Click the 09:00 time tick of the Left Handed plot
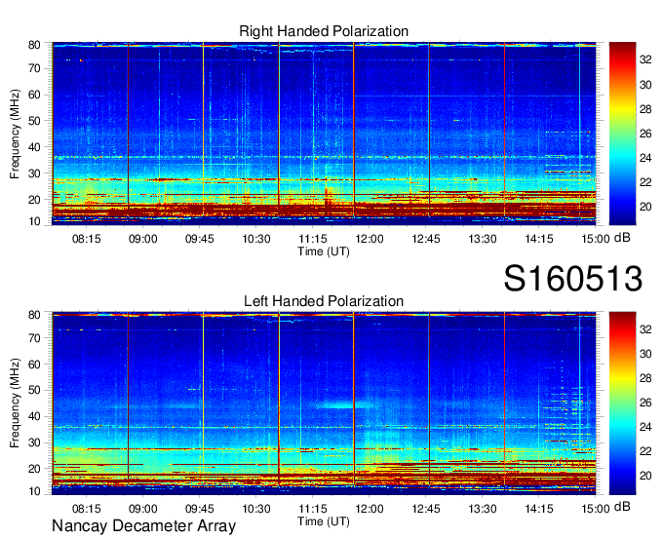 click(x=143, y=509)
